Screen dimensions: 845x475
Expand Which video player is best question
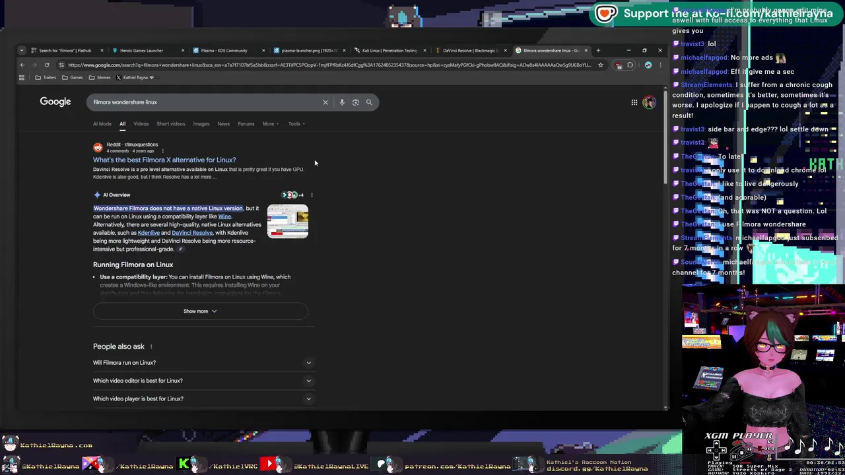[202, 398]
